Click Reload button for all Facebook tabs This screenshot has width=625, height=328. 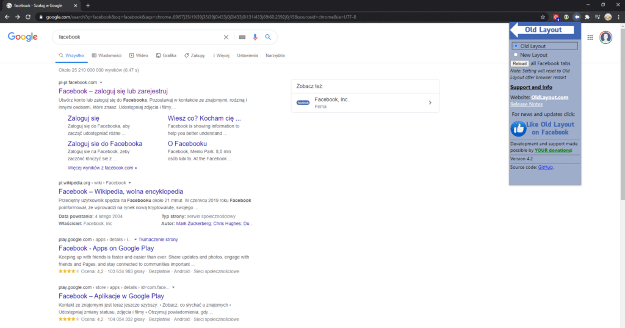point(519,63)
